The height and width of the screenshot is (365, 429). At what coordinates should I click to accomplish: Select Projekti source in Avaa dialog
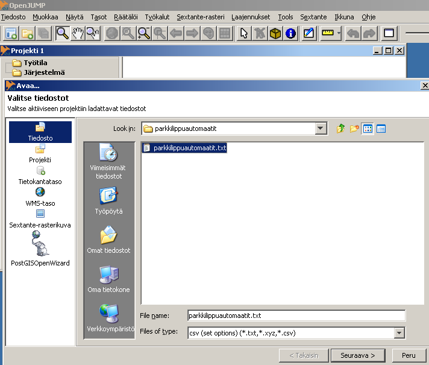click(40, 154)
